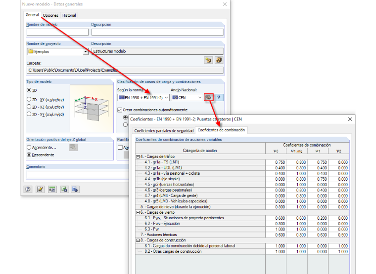Open Coeficientes parciales de seguridad tab
376x274 pixels.
click(164, 131)
